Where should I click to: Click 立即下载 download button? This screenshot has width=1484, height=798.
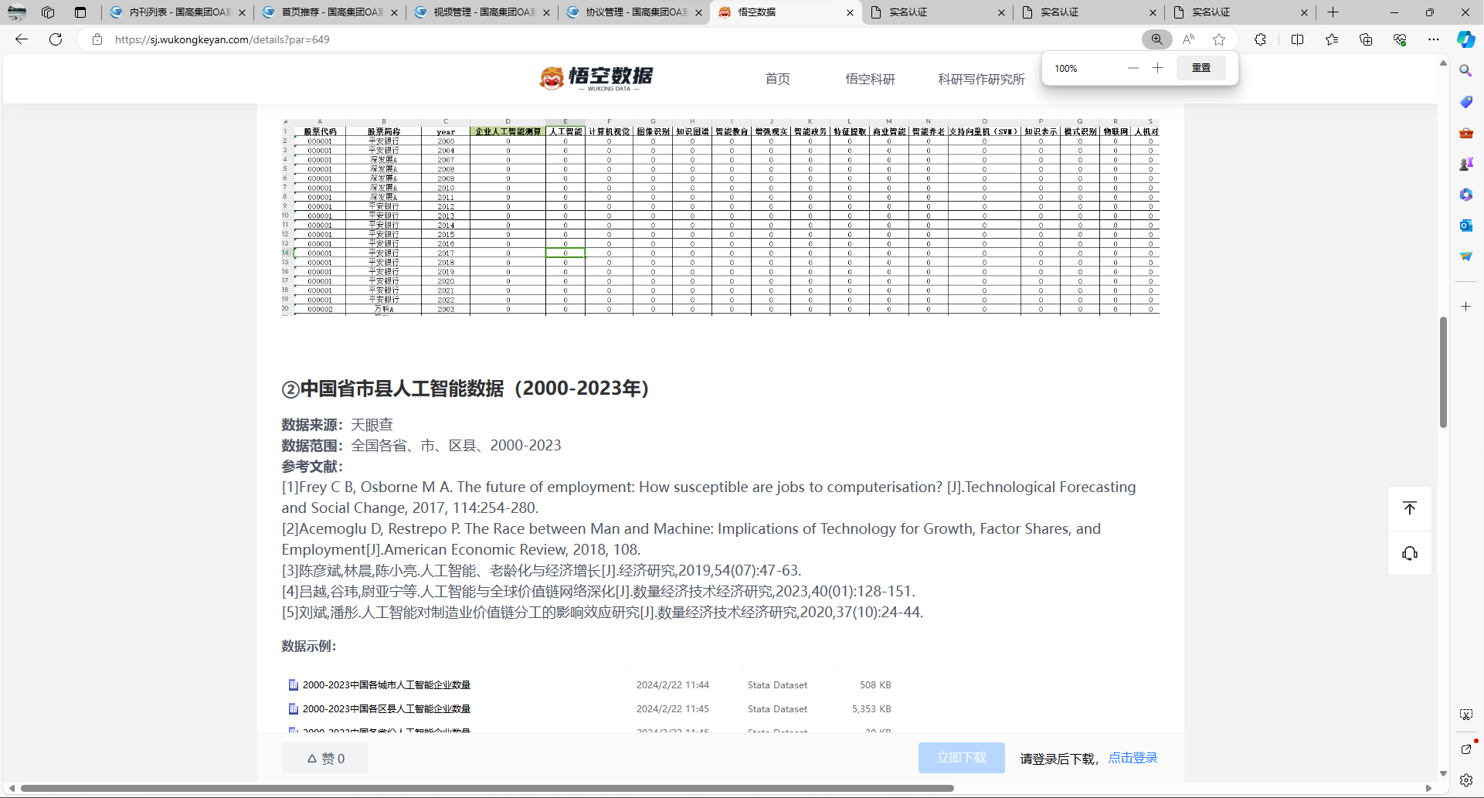(x=962, y=758)
